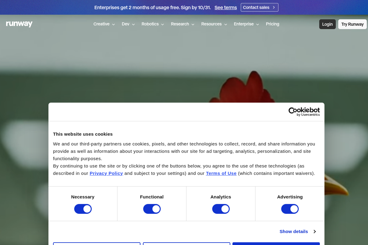Turn off the Analytics cookies switch
Image resolution: width=368 pixels, height=245 pixels.
[x=221, y=209]
